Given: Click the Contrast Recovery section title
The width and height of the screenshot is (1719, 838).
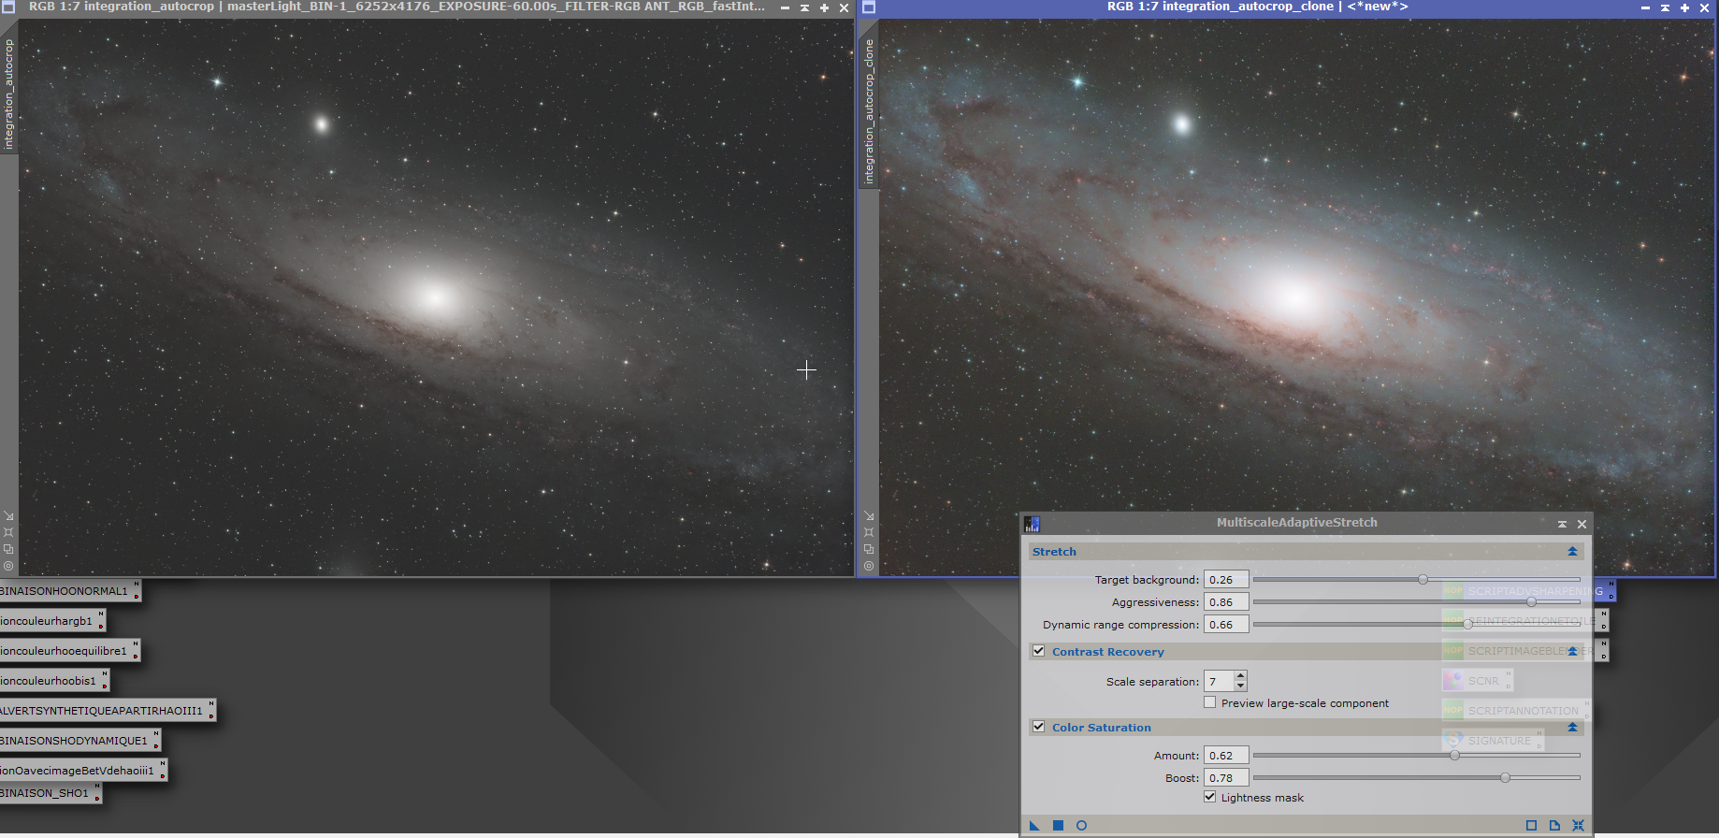Looking at the screenshot, I should coord(1108,652).
